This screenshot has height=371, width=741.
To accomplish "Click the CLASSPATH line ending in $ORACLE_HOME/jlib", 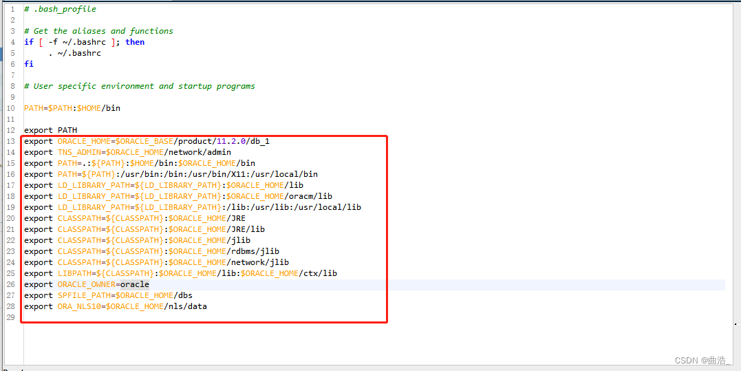I will point(137,240).
